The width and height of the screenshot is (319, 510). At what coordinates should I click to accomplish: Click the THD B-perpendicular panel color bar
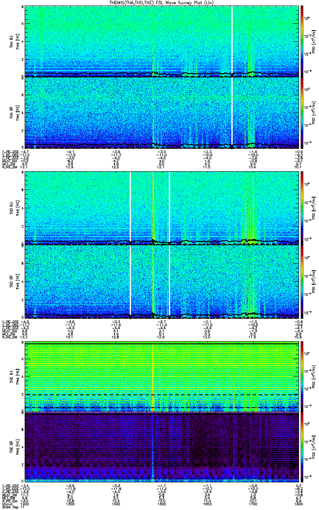(302, 209)
